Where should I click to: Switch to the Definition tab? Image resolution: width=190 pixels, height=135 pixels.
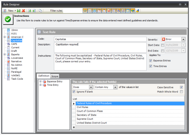(43, 76)
